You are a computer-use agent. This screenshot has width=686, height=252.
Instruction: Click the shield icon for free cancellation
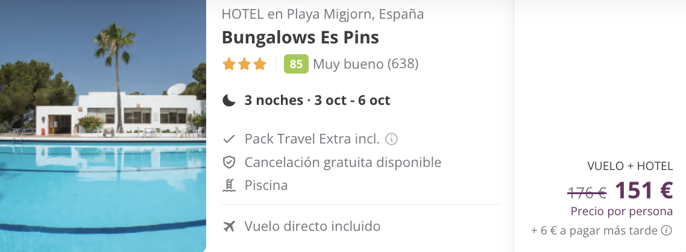[229, 162]
